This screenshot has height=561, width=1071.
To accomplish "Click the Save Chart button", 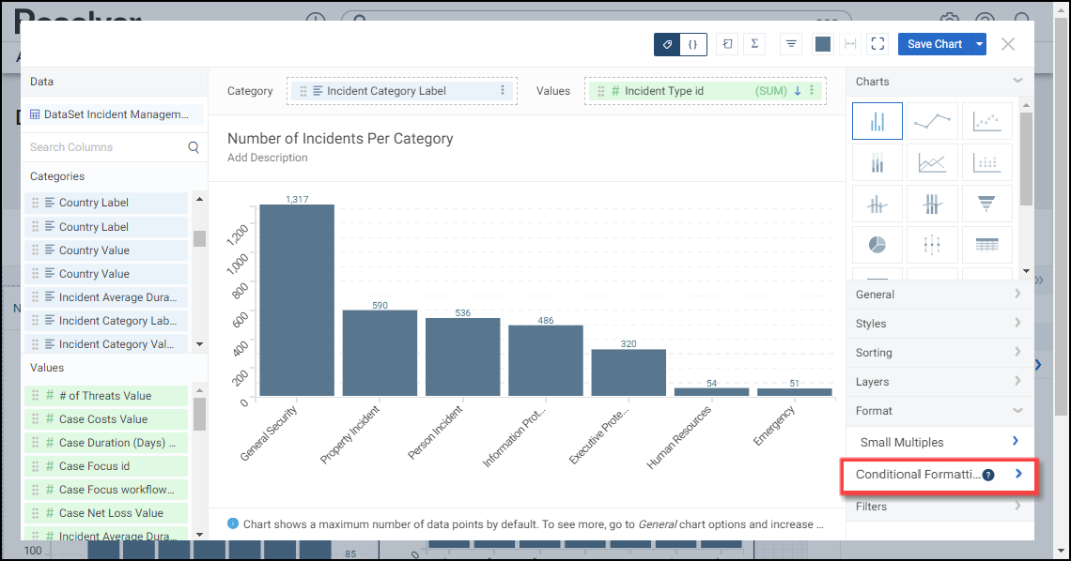I will pos(934,44).
